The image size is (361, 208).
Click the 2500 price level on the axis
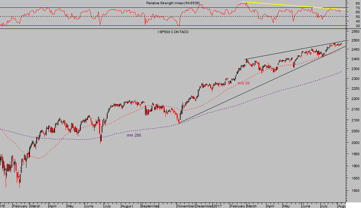coord(354,41)
